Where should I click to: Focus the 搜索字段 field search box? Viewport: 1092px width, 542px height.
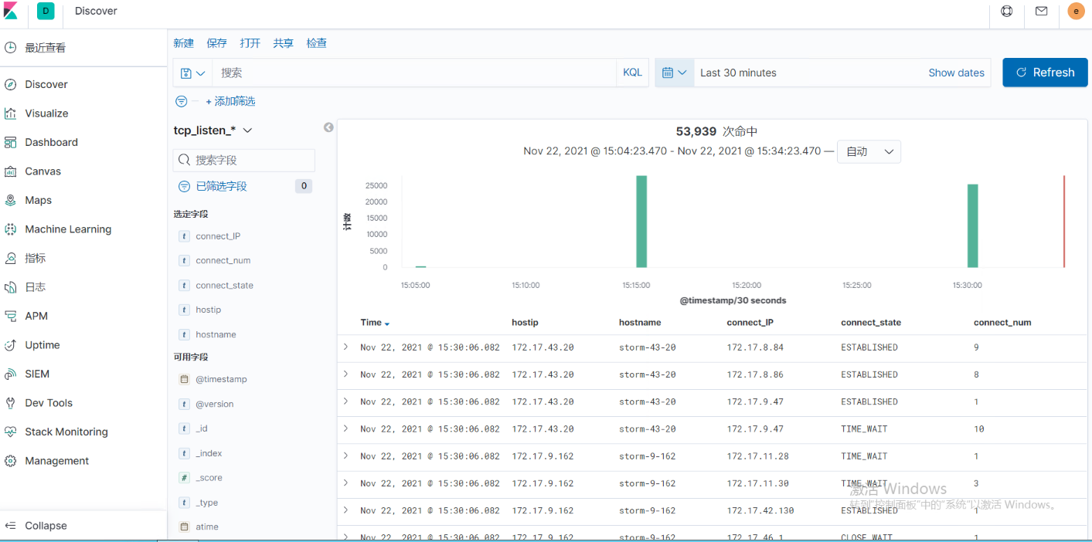[x=244, y=160]
